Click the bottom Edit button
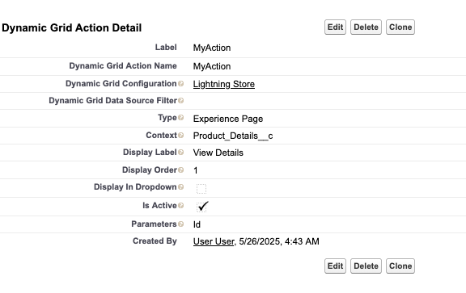The image size is (466, 293). 335,266
